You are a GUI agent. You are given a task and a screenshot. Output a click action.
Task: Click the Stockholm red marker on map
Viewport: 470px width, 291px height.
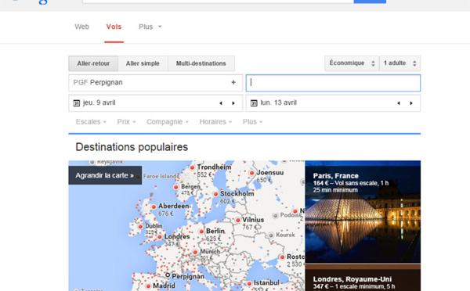click(x=215, y=194)
